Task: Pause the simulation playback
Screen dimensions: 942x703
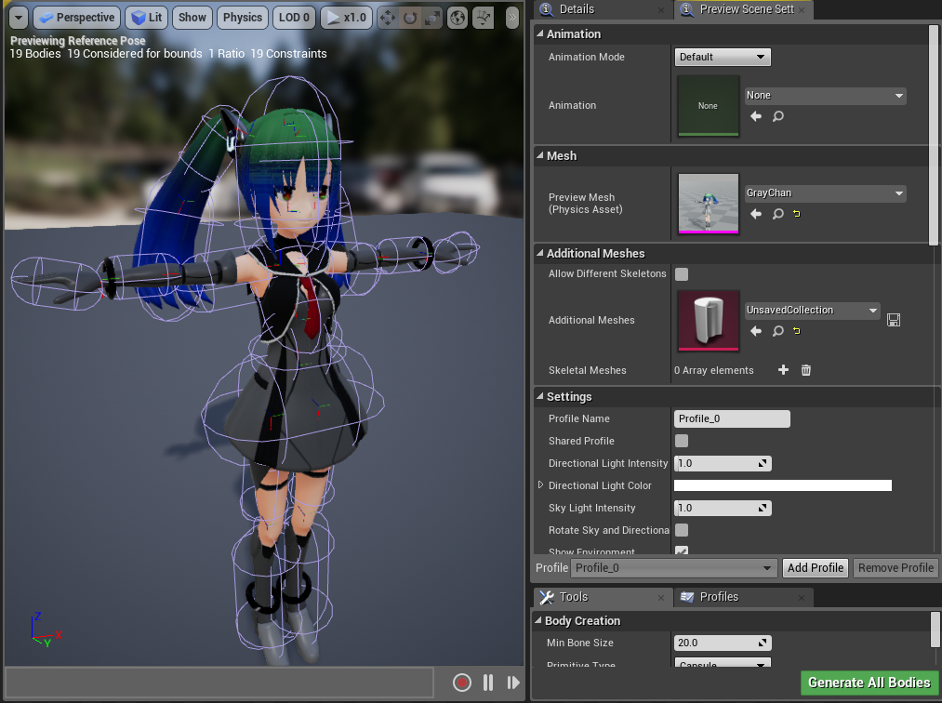Action: coord(488,683)
